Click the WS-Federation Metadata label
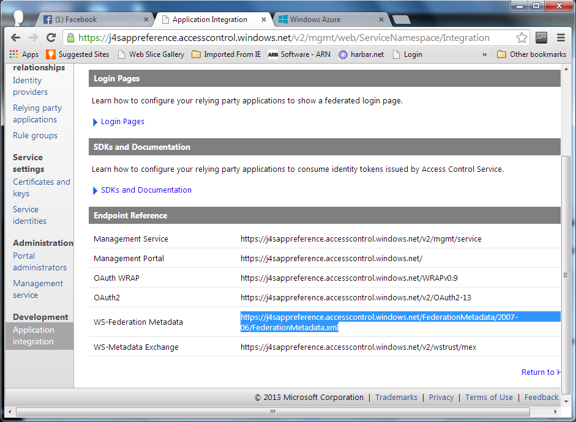Screen dimensions: 576x422 pos(138,322)
